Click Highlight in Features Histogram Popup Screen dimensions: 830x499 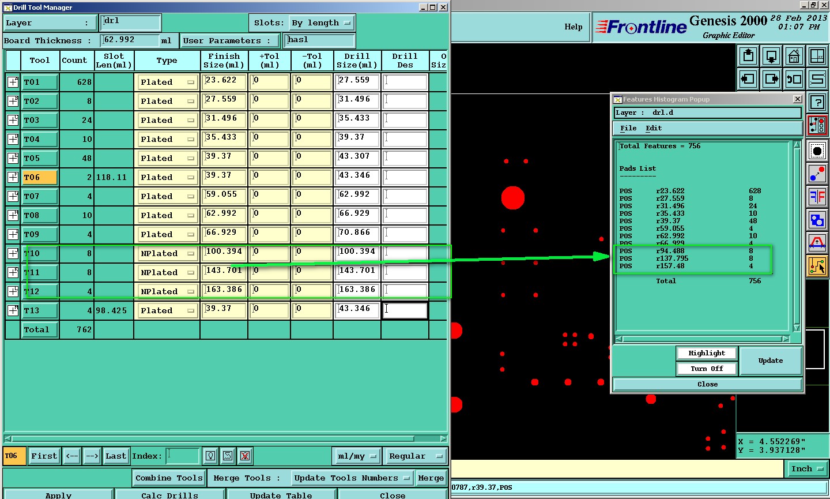coord(707,353)
